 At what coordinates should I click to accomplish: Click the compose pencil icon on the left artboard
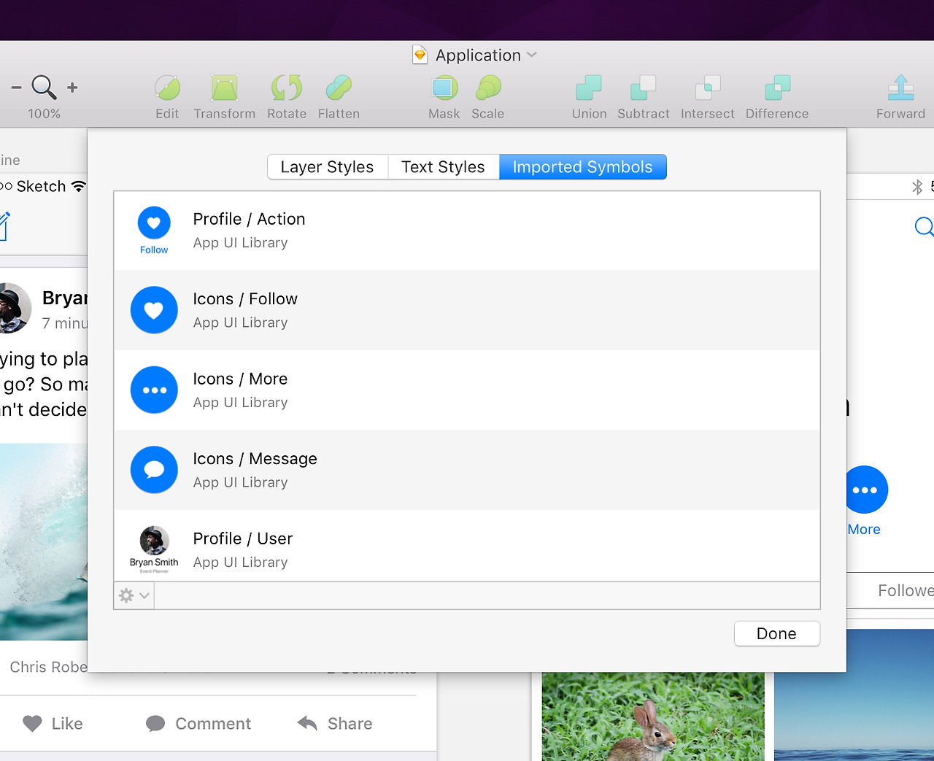(4, 226)
